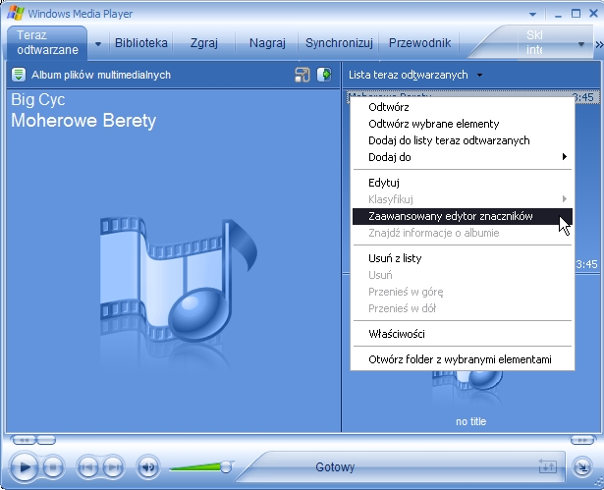
Task: Minimize the Windows Media Player window
Action: click(x=558, y=15)
